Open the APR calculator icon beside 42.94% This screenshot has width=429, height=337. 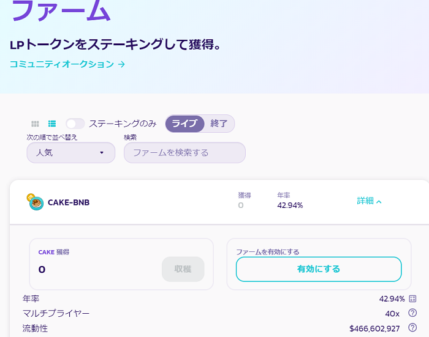(412, 298)
